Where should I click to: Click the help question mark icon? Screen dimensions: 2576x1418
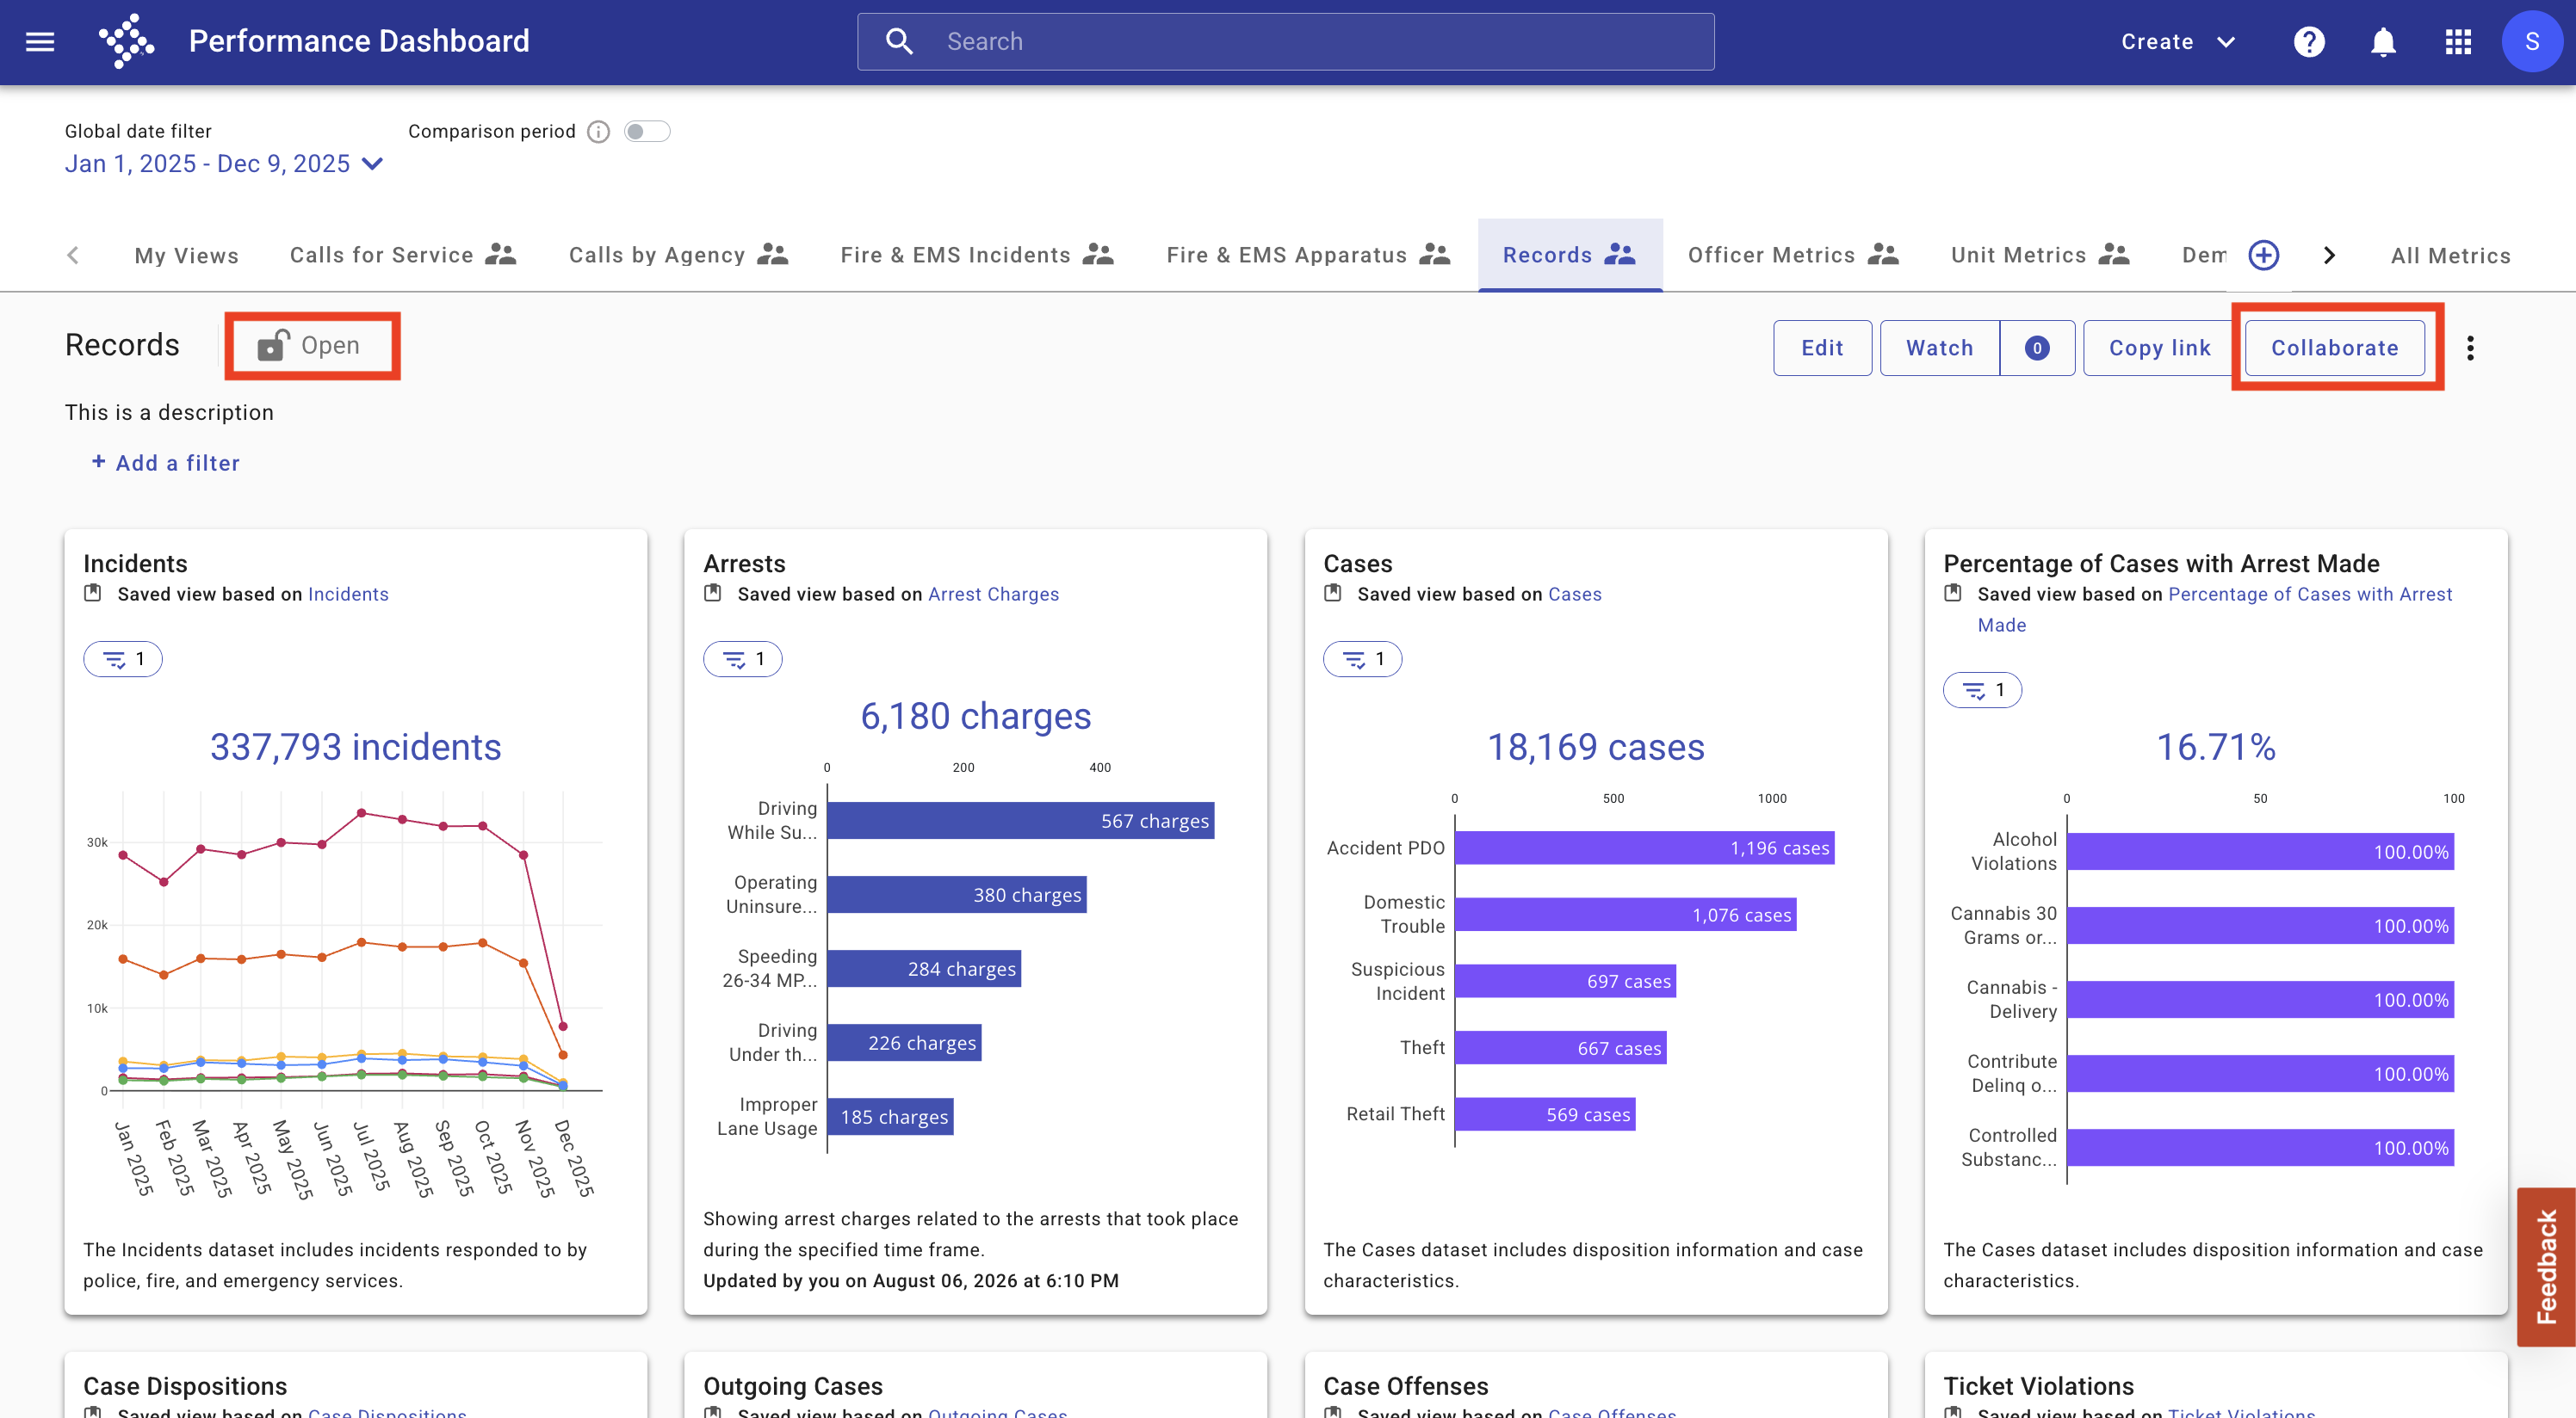pyautogui.click(x=2309, y=42)
